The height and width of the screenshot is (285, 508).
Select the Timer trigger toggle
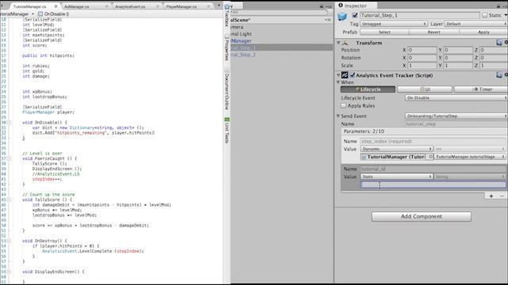(481, 89)
